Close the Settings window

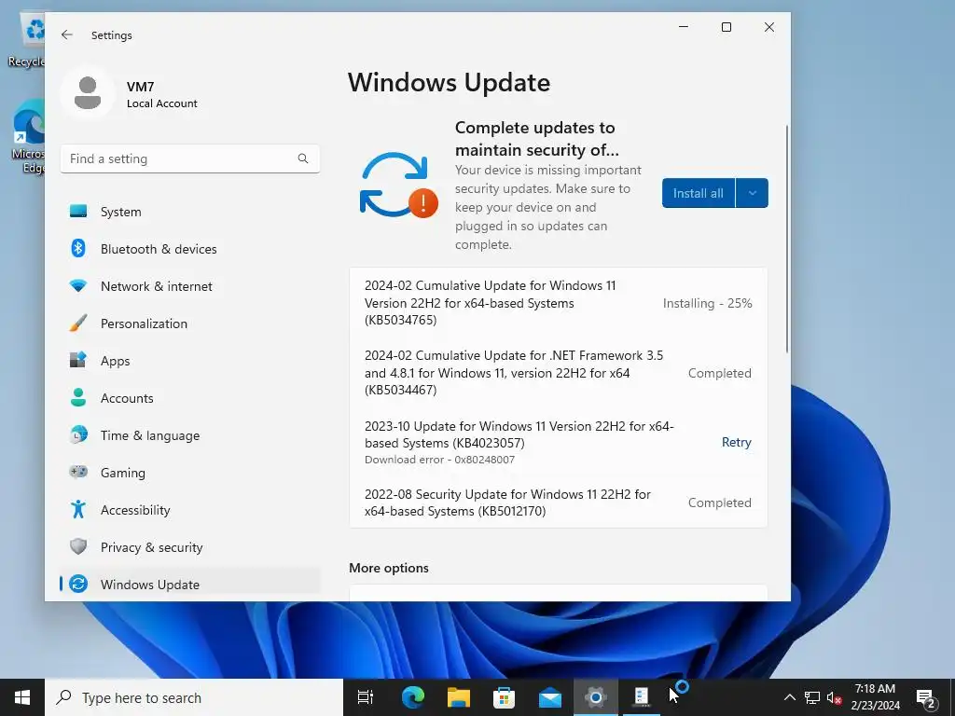coord(769,27)
